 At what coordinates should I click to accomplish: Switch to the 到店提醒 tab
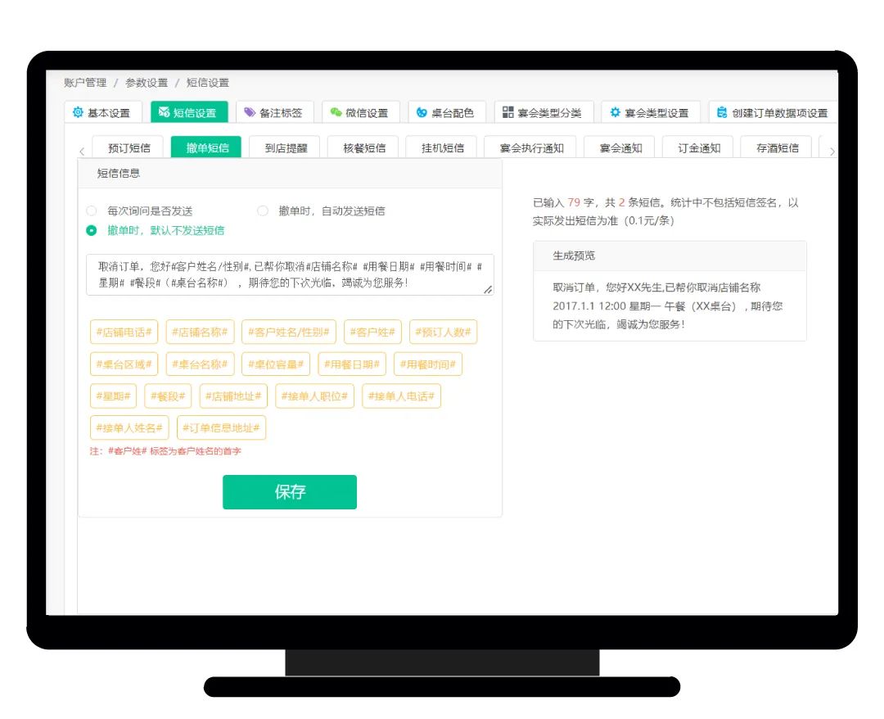pos(286,148)
